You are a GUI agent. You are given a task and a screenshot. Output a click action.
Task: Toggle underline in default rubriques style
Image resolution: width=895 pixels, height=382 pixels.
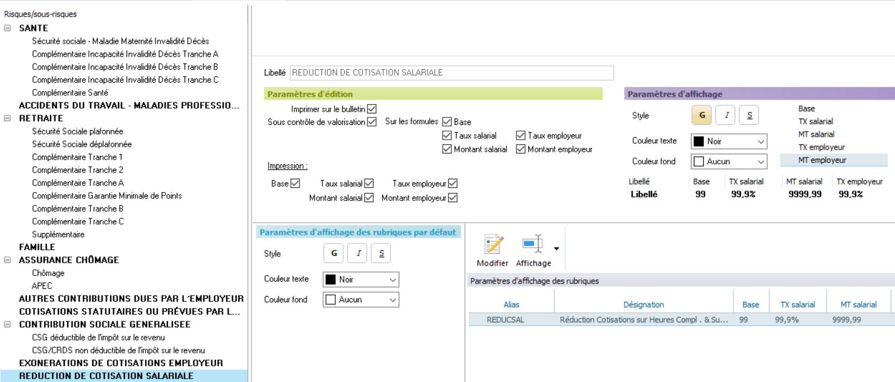coord(381,253)
